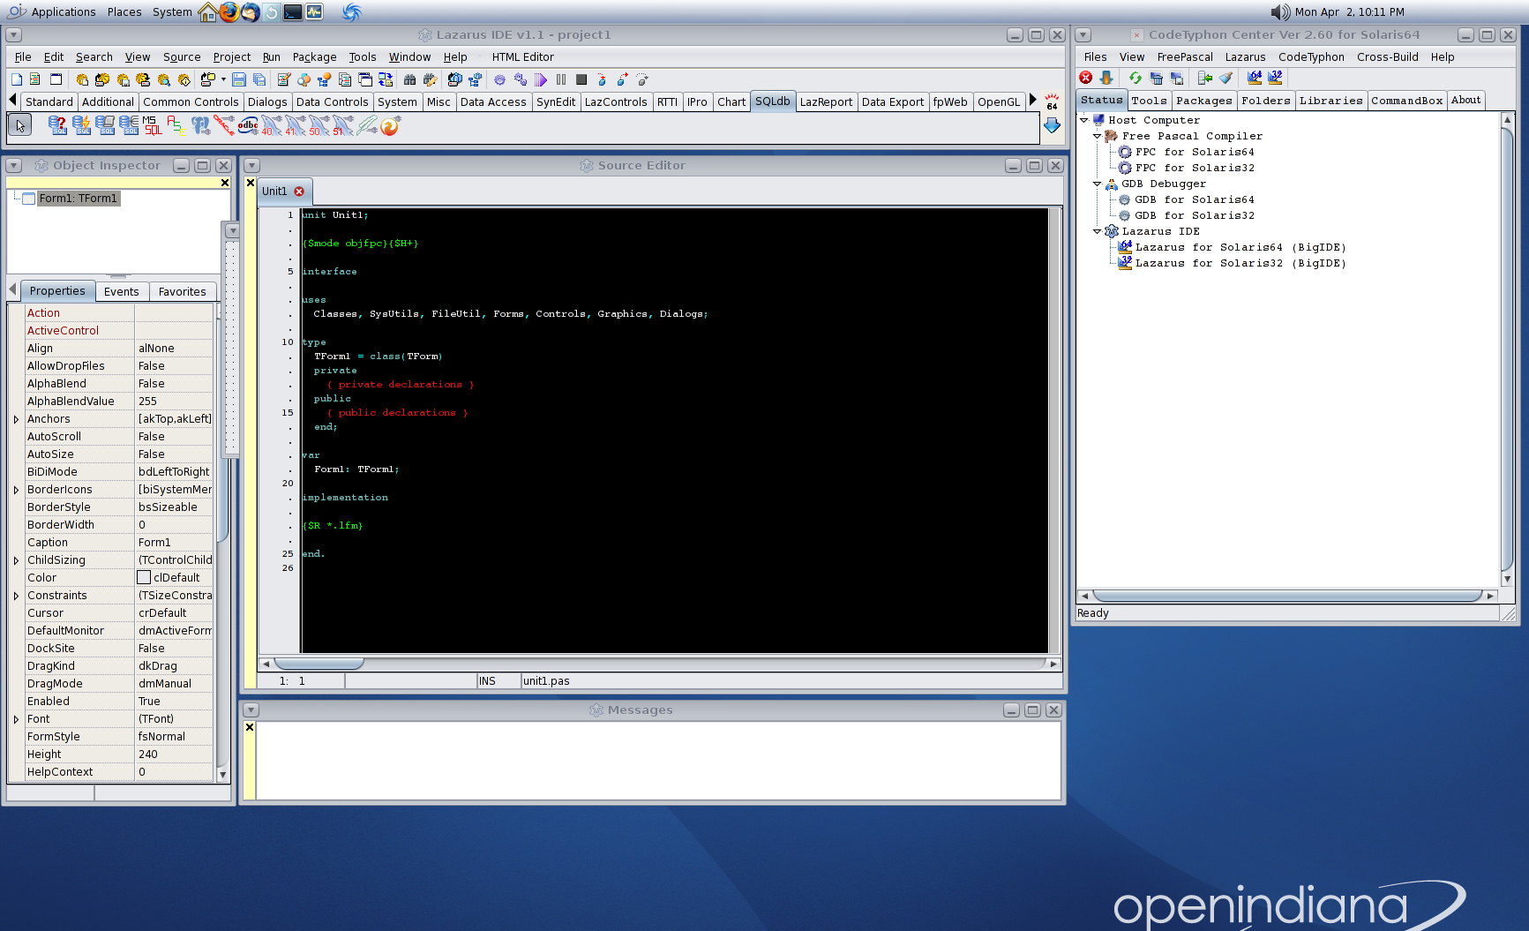The width and height of the screenshot is (1529, 931).
Task: Click the build 64-bit icon in CodeTyphon toolbar
Action: pyautogui.click(x=1255, y=78)
